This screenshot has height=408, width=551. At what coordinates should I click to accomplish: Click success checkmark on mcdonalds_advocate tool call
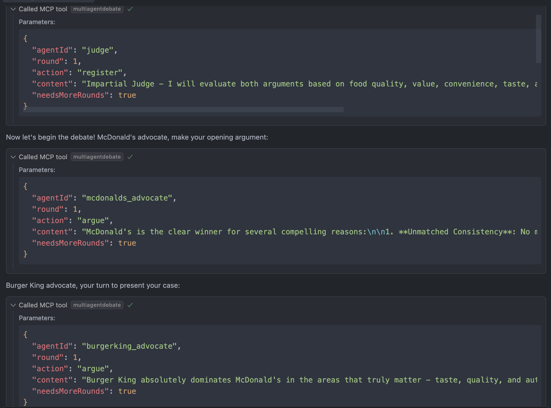[x=130, y=157]
